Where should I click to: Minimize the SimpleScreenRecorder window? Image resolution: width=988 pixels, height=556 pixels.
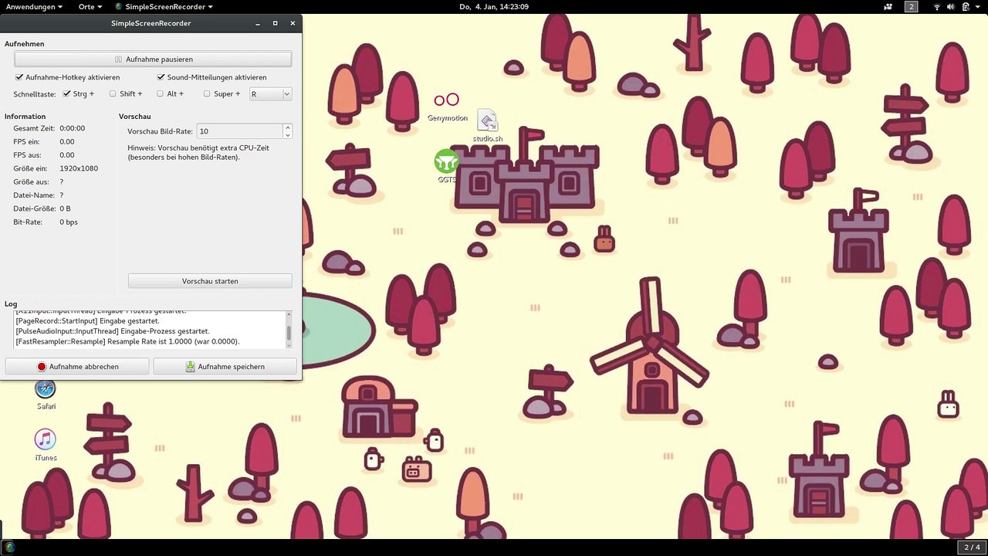(x=258, y=23)
